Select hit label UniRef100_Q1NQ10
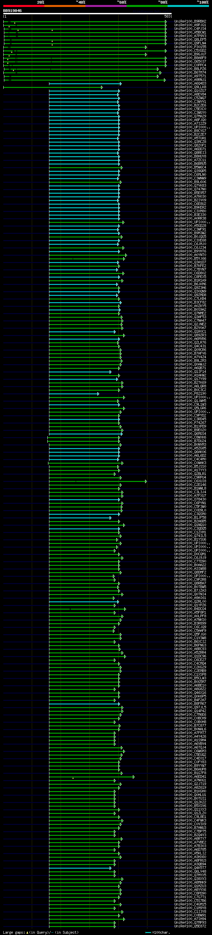This screenshot has width=212, height=935. coord(190,525)
